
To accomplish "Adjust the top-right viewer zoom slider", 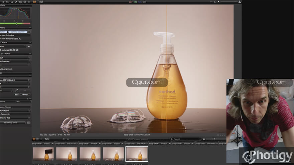I will coord(227,2).
